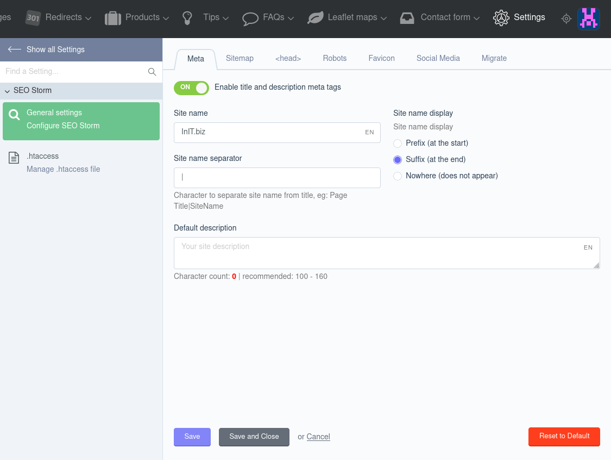Viewport: 611px width, 460px height.
Task: Expand the Leaflet maps dropdown chevron
Action: [383, 18]
